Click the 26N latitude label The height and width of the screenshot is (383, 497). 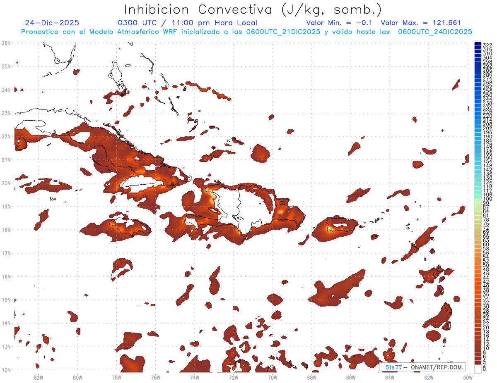[6, 43]
